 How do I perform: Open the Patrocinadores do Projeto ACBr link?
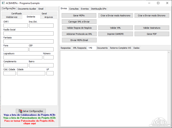click(30, 118)
